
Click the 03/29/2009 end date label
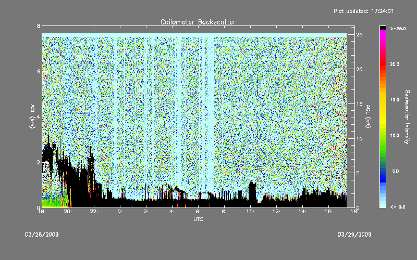tap(354, 235)
